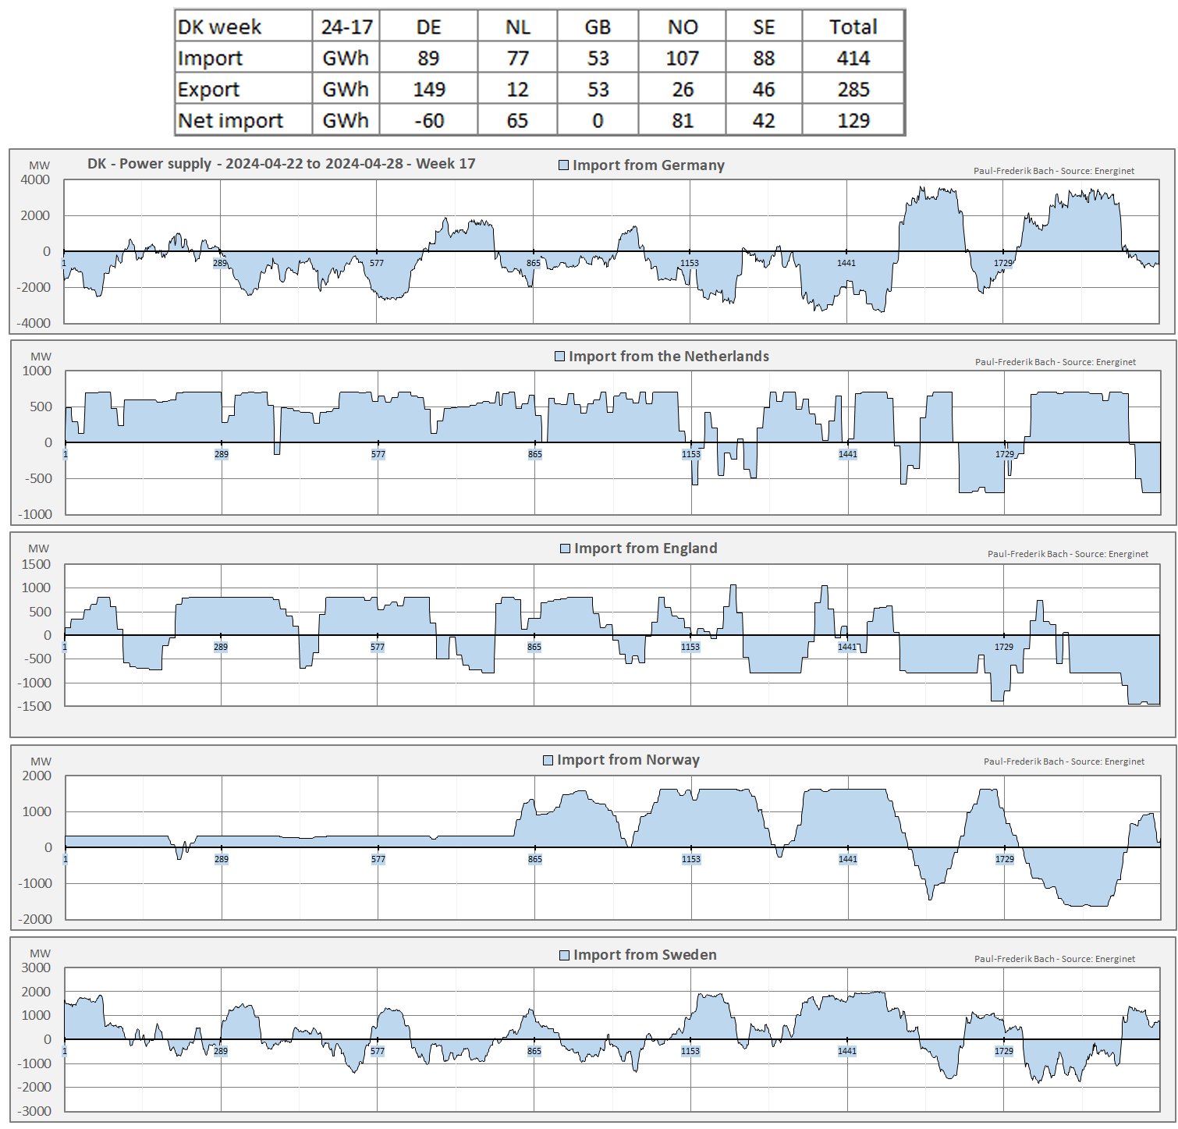Image resolution: width=1178 pixels, height=1129 pixels.
Task: Click the Net import row label
Action: (x=231, y=121)
